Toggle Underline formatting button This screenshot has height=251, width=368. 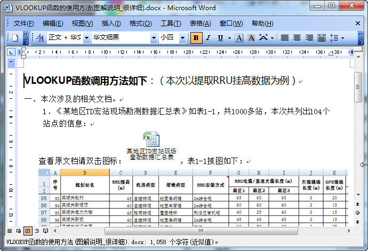coord(220,38)
